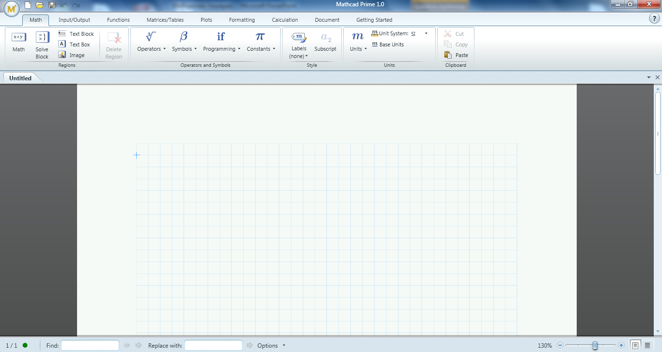
Task: Insert a Text Box
Action: tap(74, 44)
